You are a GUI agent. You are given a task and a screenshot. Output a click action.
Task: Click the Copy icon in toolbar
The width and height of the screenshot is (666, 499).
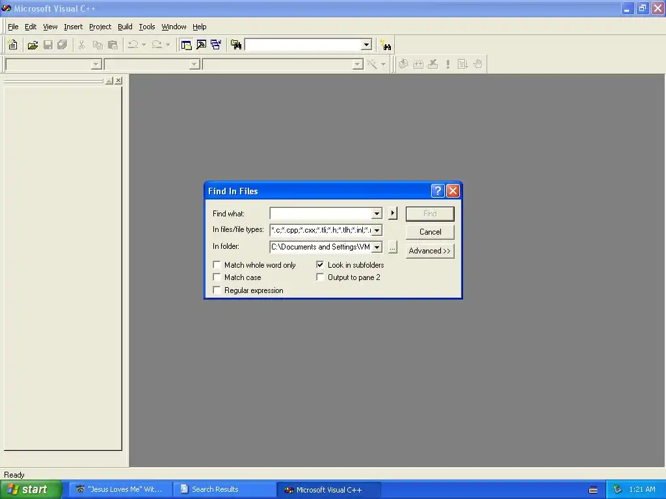(x=98, y=45)
